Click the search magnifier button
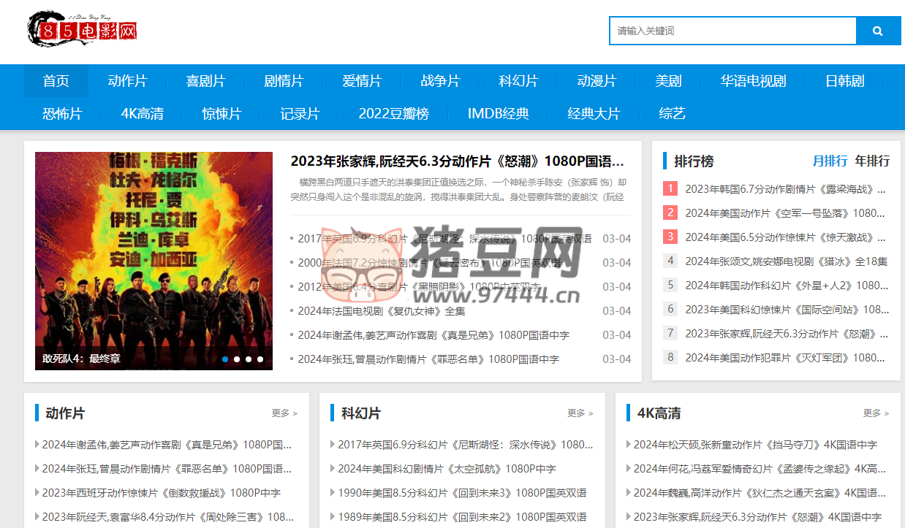Image resolution: width=905 pixels, height=528 pixels. (878, 31)
